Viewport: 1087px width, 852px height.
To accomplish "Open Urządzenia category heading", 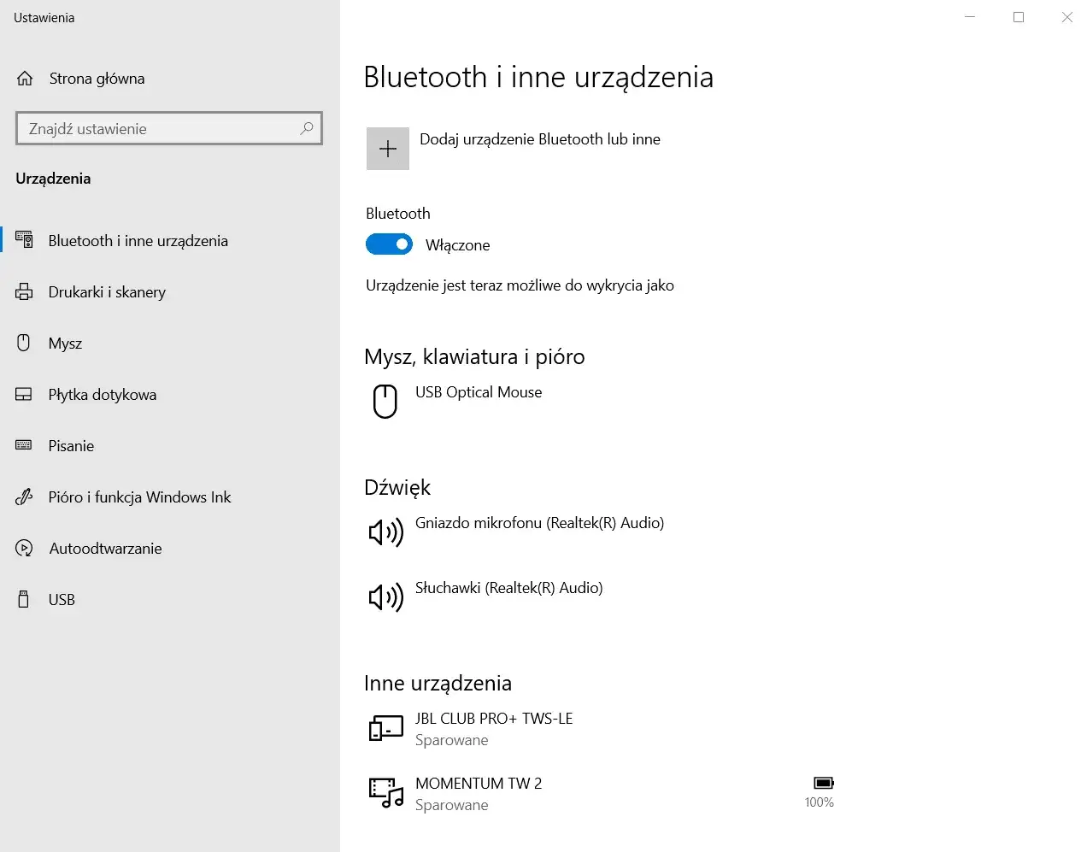I will [x=53, y=178].
